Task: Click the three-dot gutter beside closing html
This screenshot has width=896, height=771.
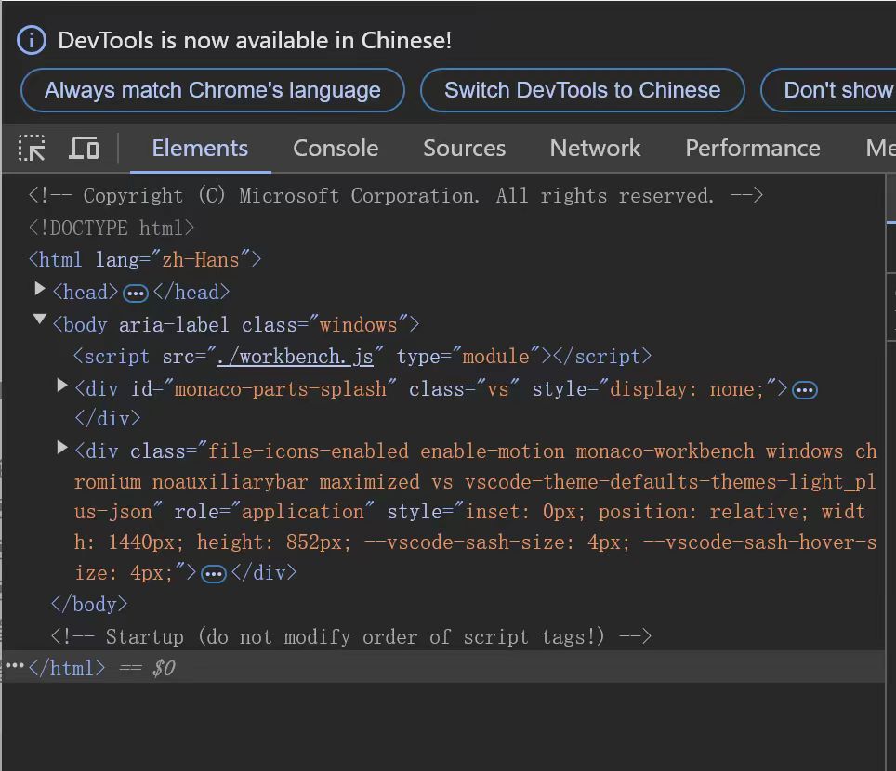Action: click(14, 666)
